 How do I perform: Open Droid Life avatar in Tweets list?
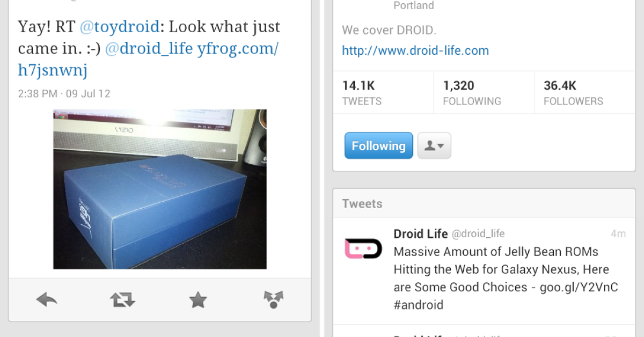[x=363, y=249]
